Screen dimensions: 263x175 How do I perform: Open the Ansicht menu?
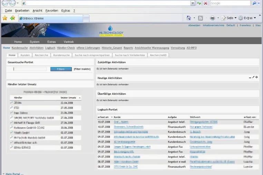(x=37, y=11)
